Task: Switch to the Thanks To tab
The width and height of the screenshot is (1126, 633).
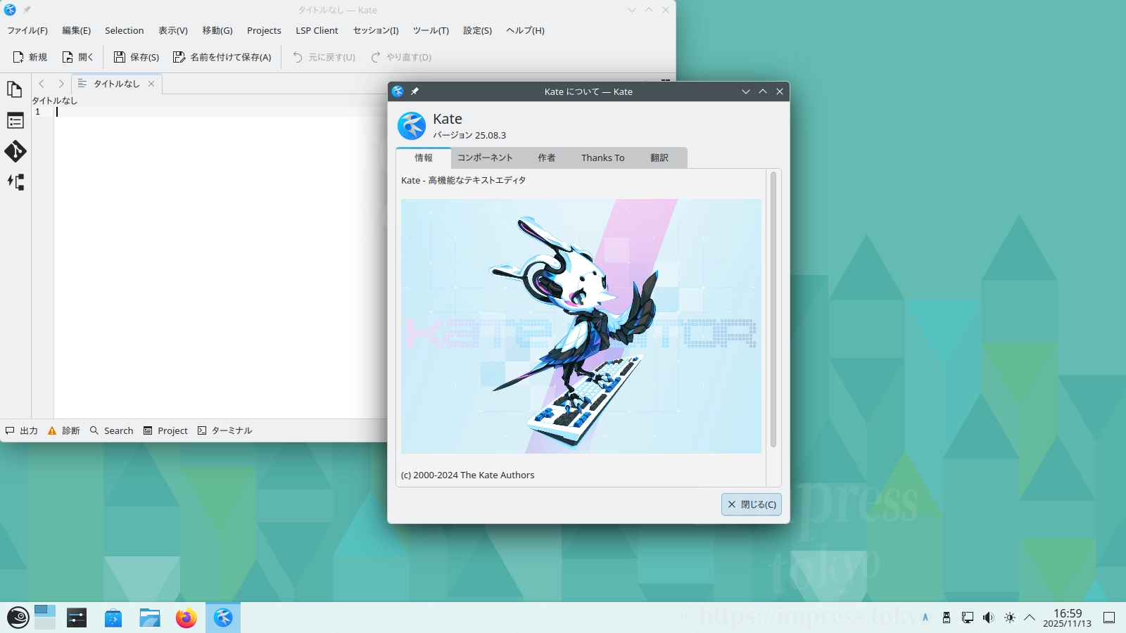Action: pos(602,158)
